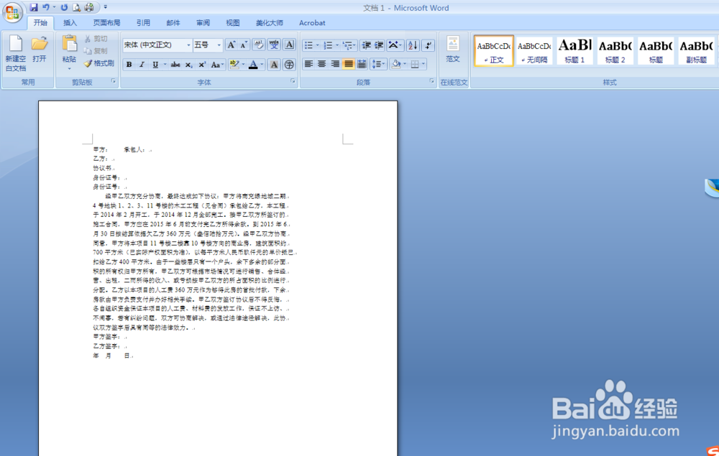Switch to the 审阅 ribbon tab
Image resolution: width=719 pixels, height=456 pixels.
[x=203, y=22]
